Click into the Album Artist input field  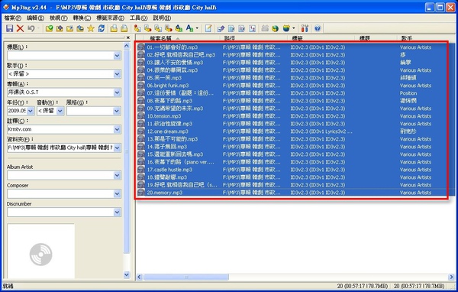(60, 176)
